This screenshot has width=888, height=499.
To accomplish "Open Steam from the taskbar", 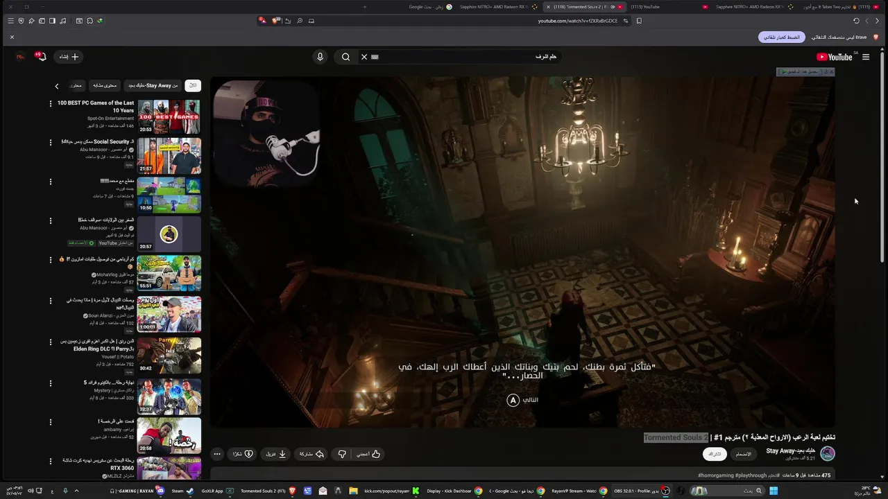I will 183,491.
